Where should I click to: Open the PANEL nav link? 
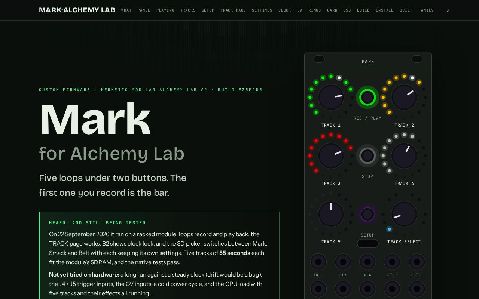[x=144, y=10]
